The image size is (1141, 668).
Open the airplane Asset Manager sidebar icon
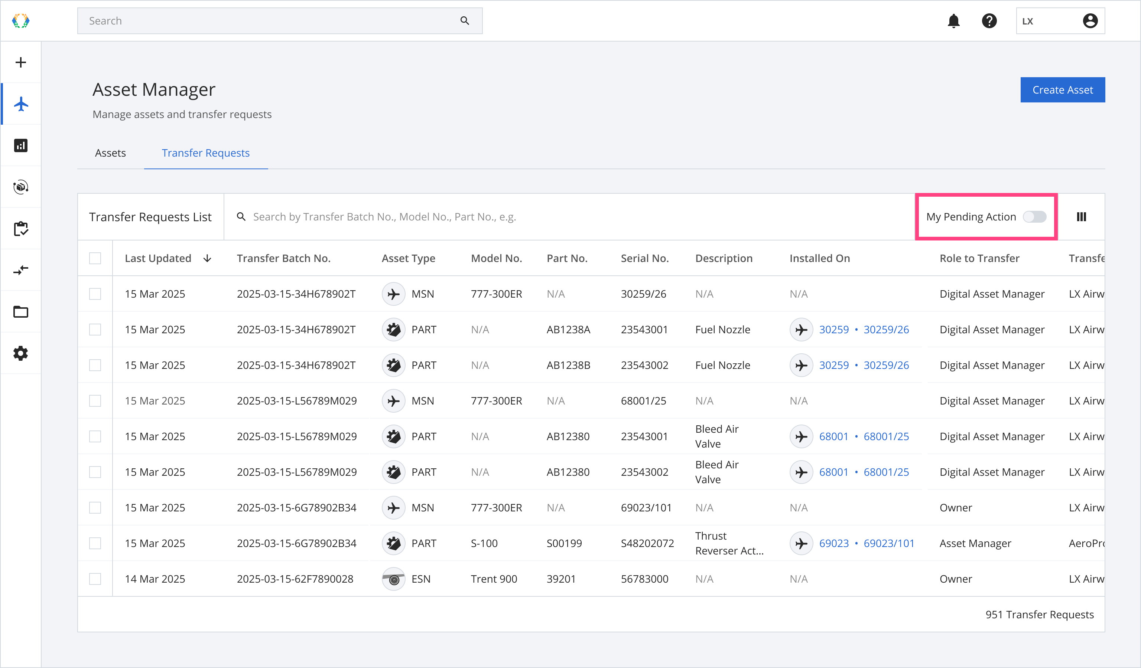coord(21,104)
